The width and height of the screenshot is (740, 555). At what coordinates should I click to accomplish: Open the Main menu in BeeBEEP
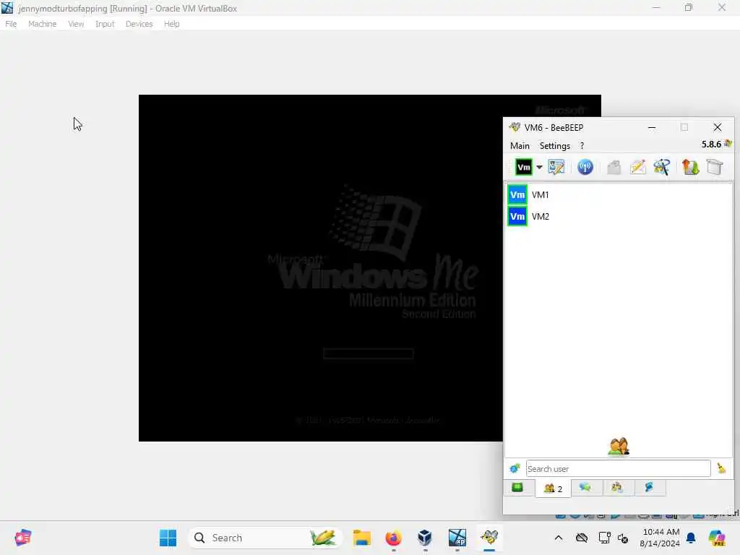click(x=520, y=146)
